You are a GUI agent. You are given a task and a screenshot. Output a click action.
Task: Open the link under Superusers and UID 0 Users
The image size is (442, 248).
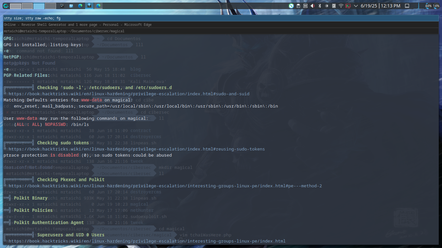tap(147, 241)
